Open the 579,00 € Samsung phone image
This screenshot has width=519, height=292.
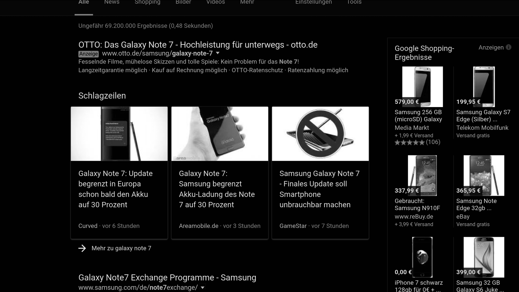[422, 87]
